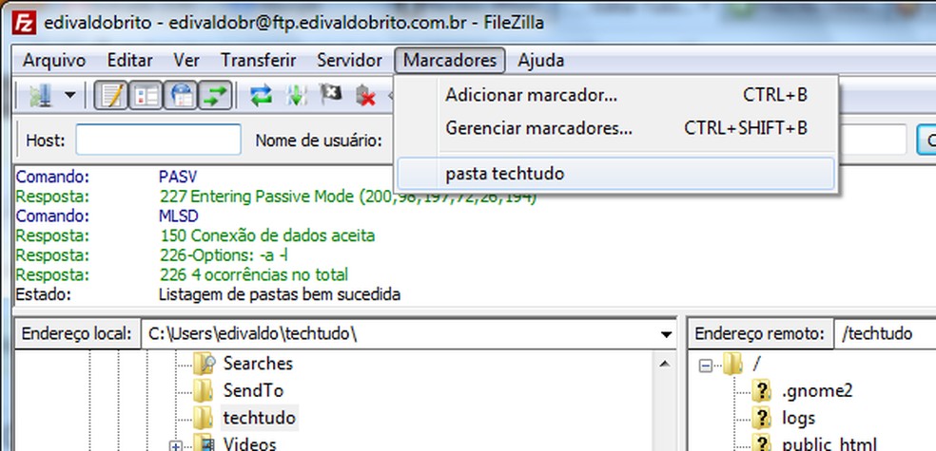Click log line '226 4 ocorrências no total'
The width and height of the screenshot is (936, 451).
point(254,274)
